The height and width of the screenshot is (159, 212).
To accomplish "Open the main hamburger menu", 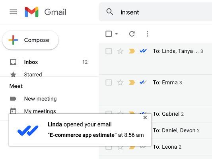I will (13, 12).
